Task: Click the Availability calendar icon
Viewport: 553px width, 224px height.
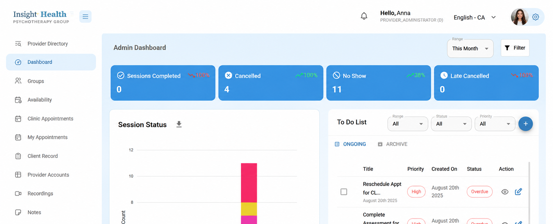Action: [x=18, y=100]
